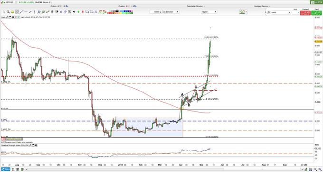Select the highlighted hatched line drawing tool

coord(17,12)
